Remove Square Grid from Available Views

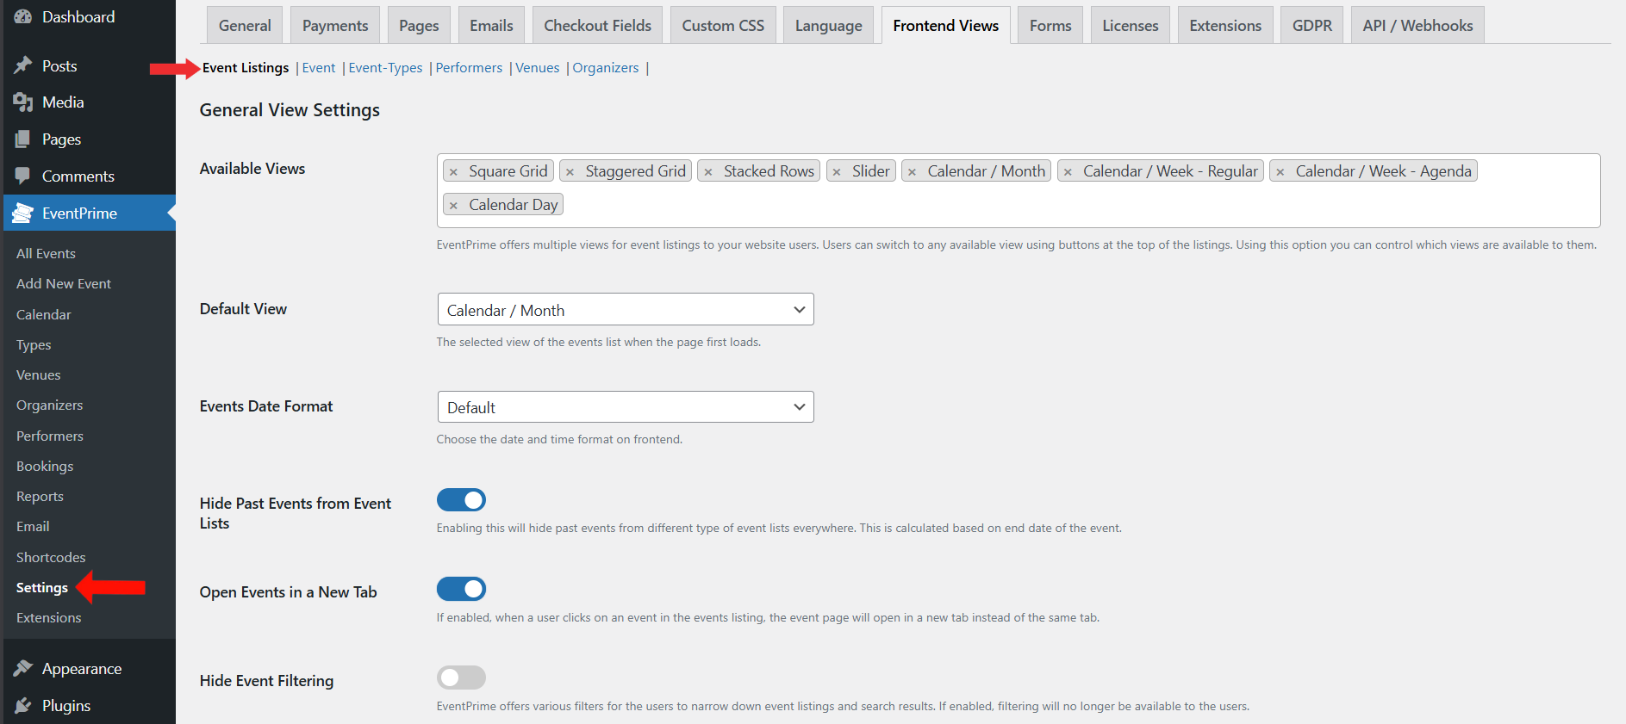[454, 172]
